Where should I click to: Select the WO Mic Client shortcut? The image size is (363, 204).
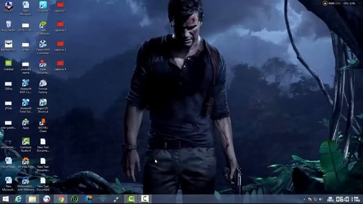pyautogui.click(x=43, y=125)
